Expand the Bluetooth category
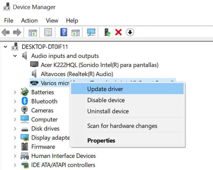213x170 pixels. tap(15, 101)
